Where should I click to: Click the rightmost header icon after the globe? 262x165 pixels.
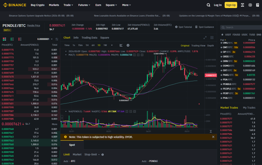[257, 5]
